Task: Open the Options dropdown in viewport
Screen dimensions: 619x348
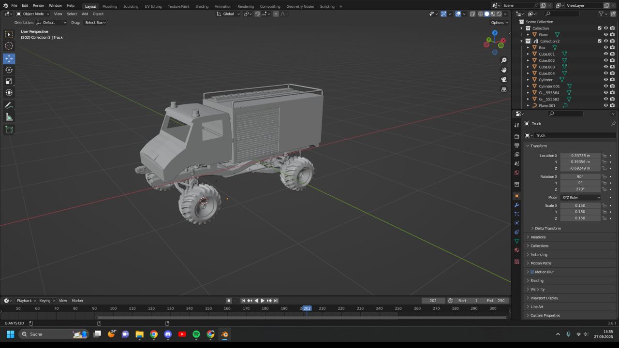Action: pos(500,23)
